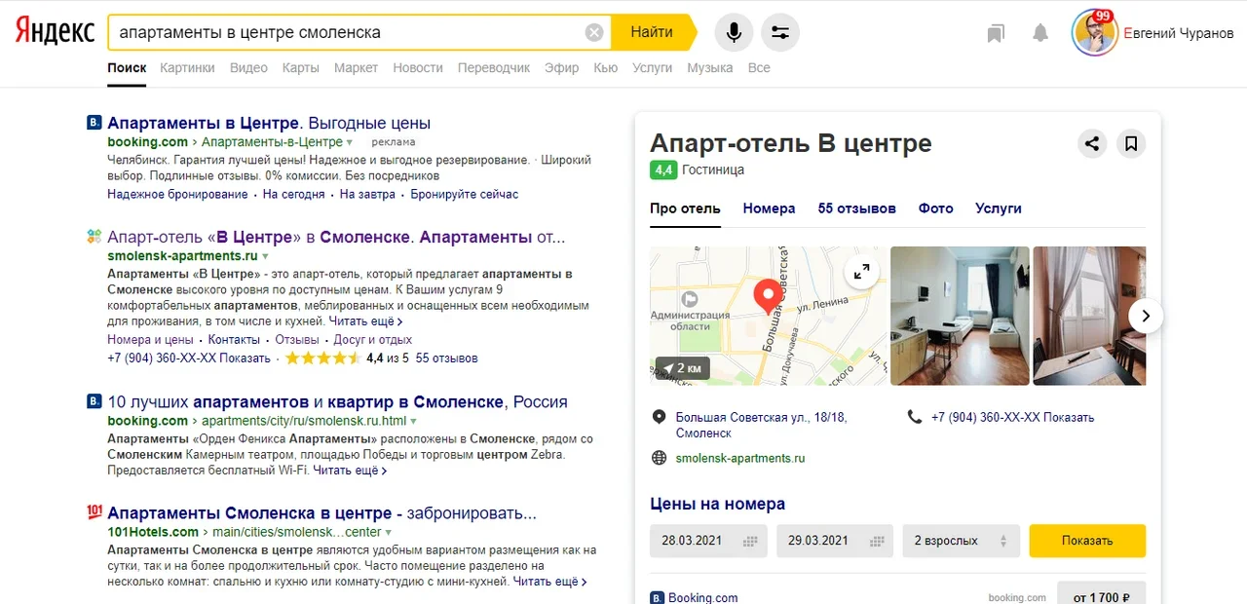The height and width of the screenshot is (604, 1247).
Task: Clear the search query with the X icon
Action: [594, 32]
